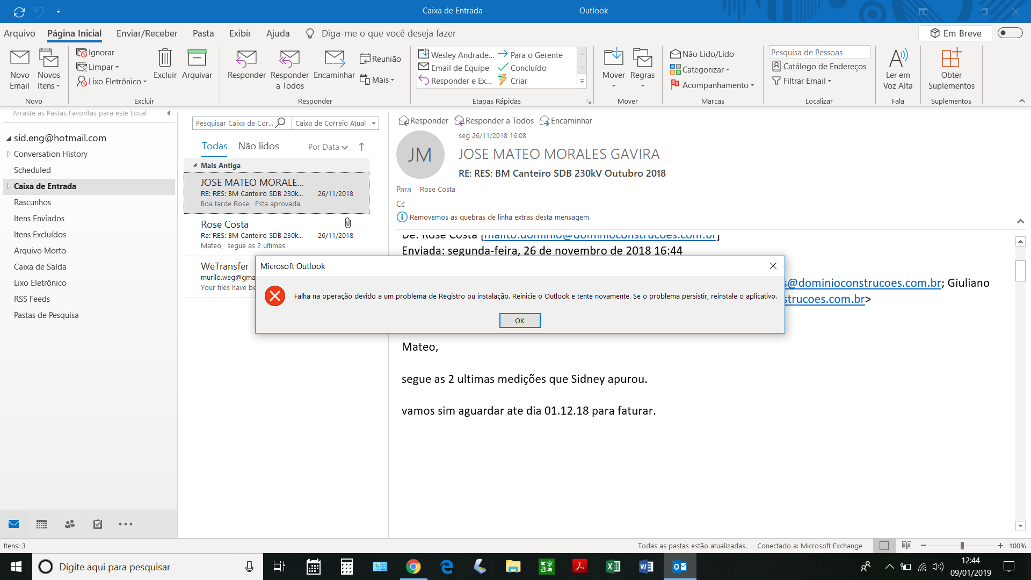
Task: Open the Por Data sort dropdown
Action: pyautogui.click(x=328, y=147)
